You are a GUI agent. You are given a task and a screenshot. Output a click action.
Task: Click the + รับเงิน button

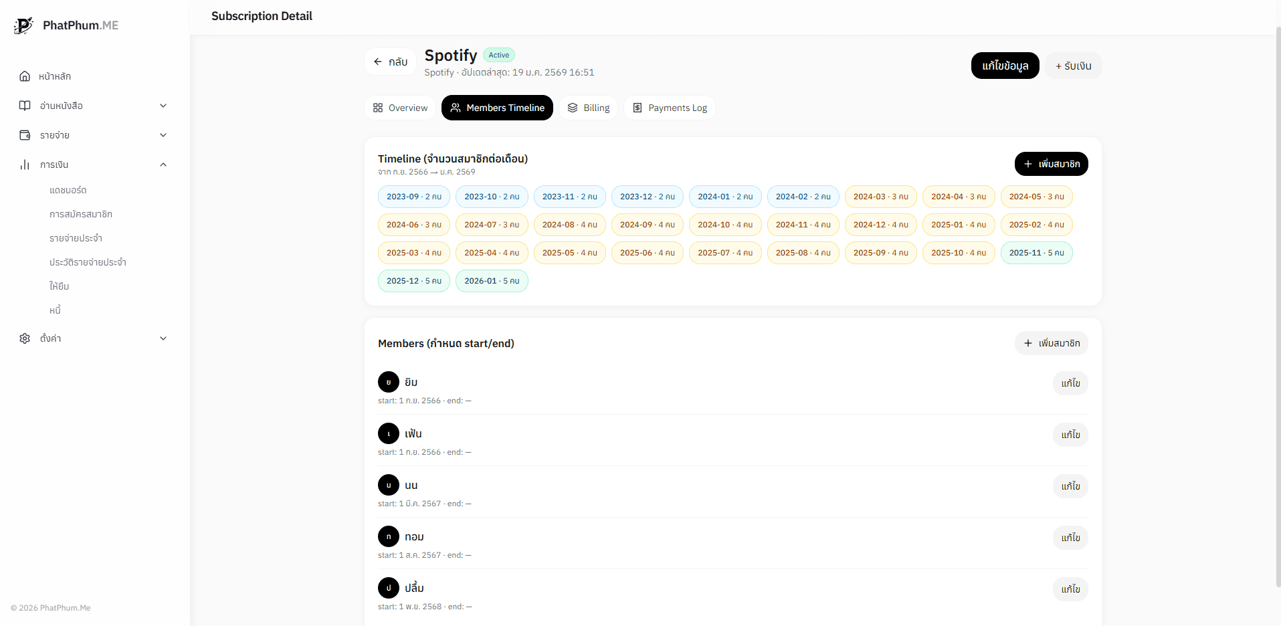[x=1073, y=66]
